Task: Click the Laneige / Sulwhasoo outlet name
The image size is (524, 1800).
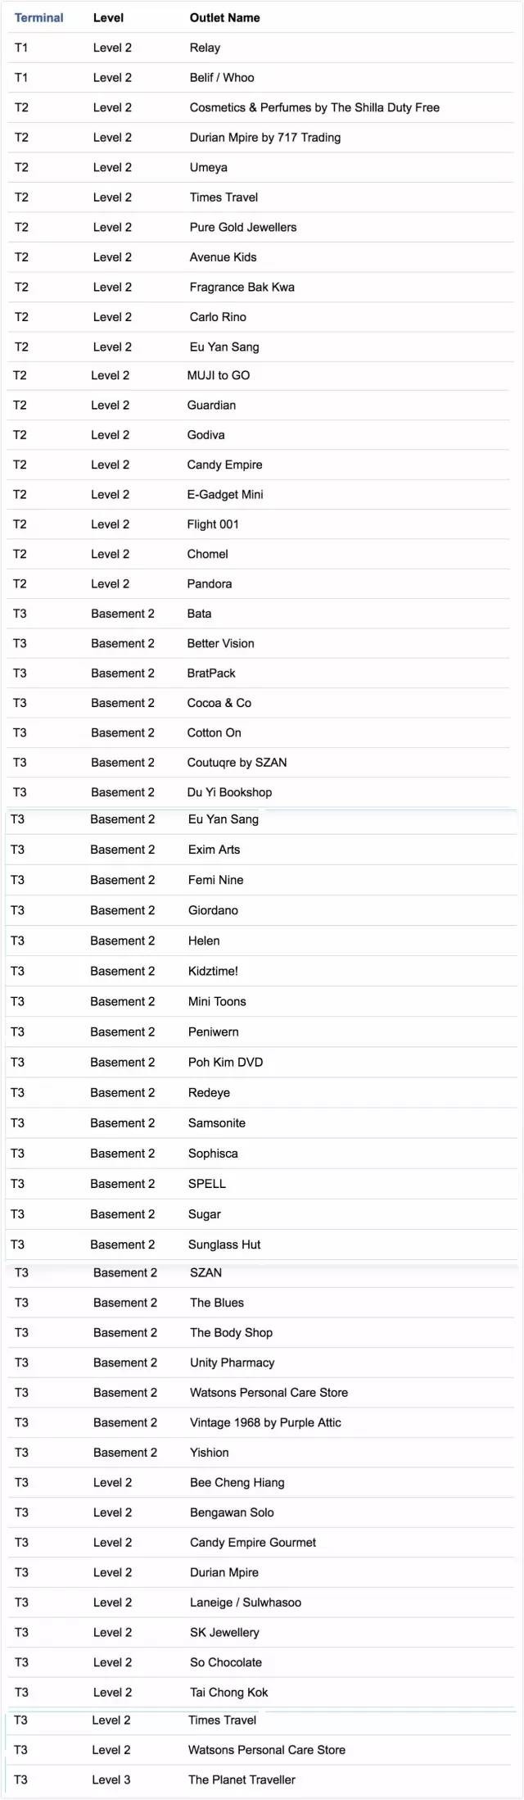Action: 246,1602
